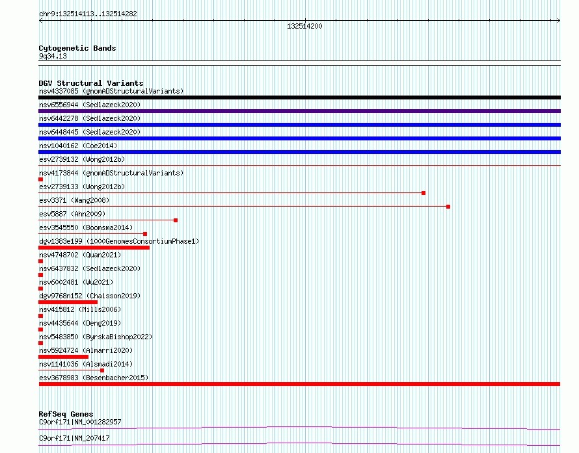
Task: Click the red dgv1383e199 variant bar
Action: [94, 248]
